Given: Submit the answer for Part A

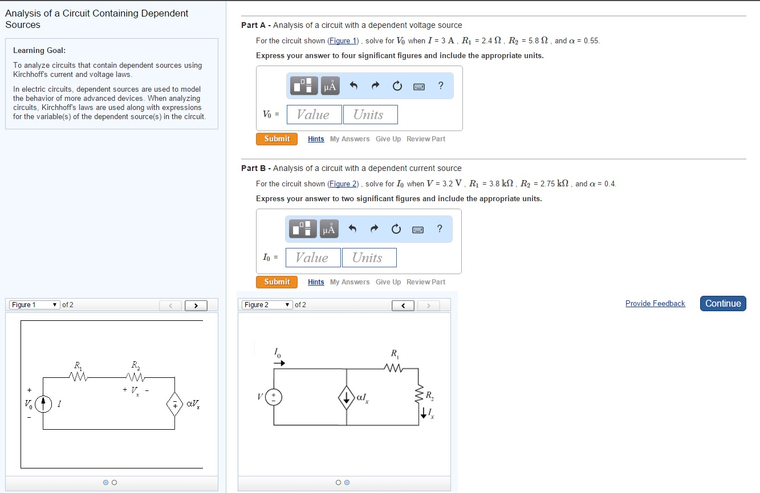Looking at the screenshot, I should point(277,138).
